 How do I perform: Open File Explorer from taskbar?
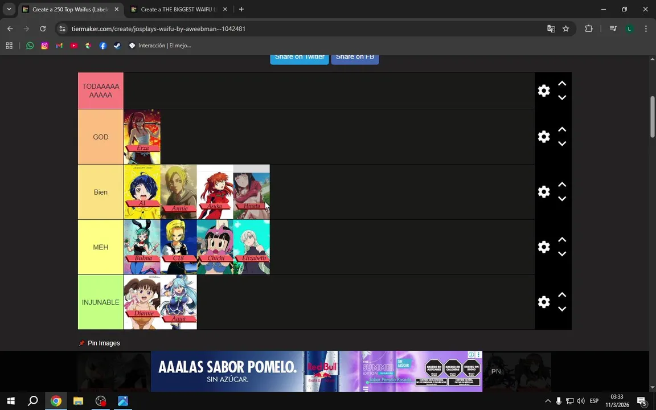pyautogui.click(x=78, y=401)
